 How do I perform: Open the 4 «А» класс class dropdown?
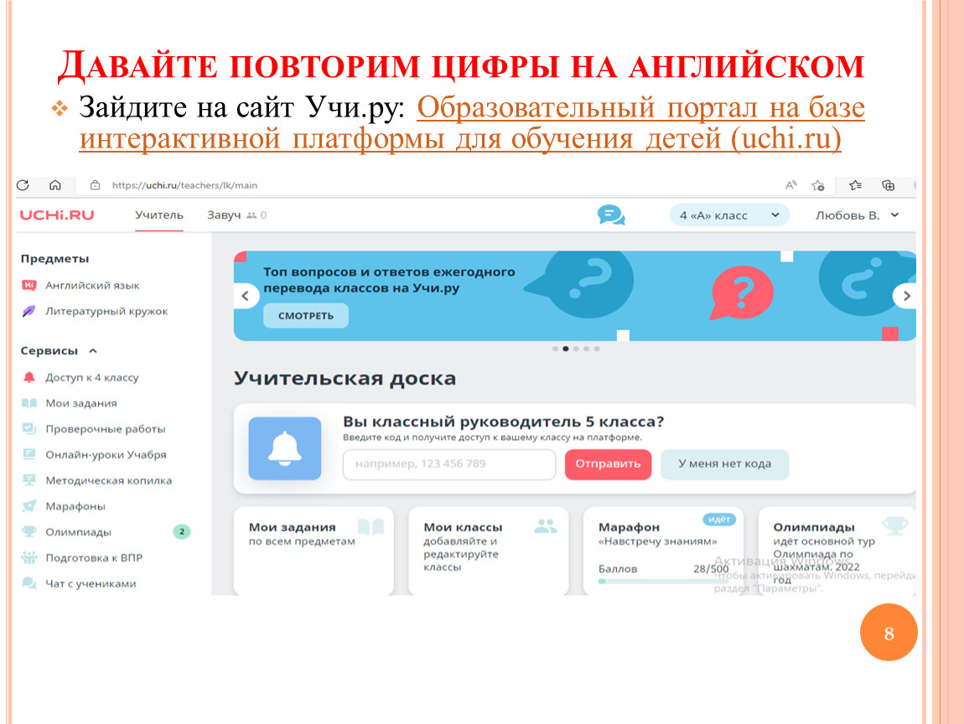[x=729, y=215]
